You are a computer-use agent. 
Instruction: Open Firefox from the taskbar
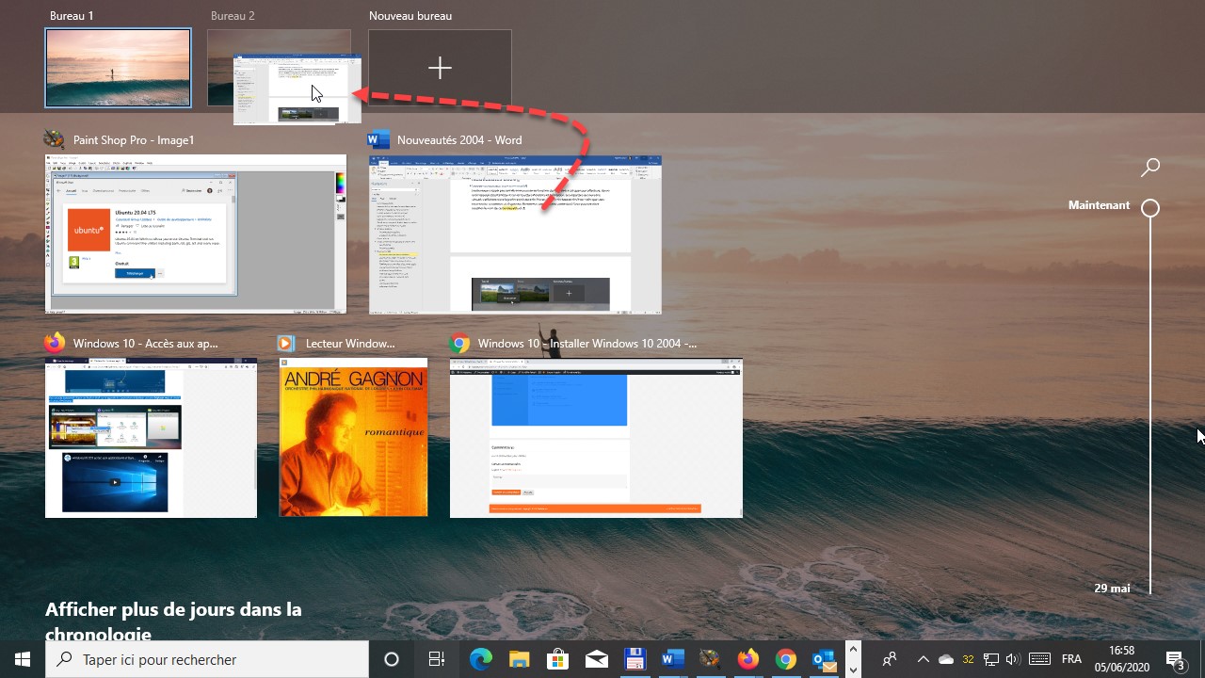pyautogui.click(x=748, y=659)
